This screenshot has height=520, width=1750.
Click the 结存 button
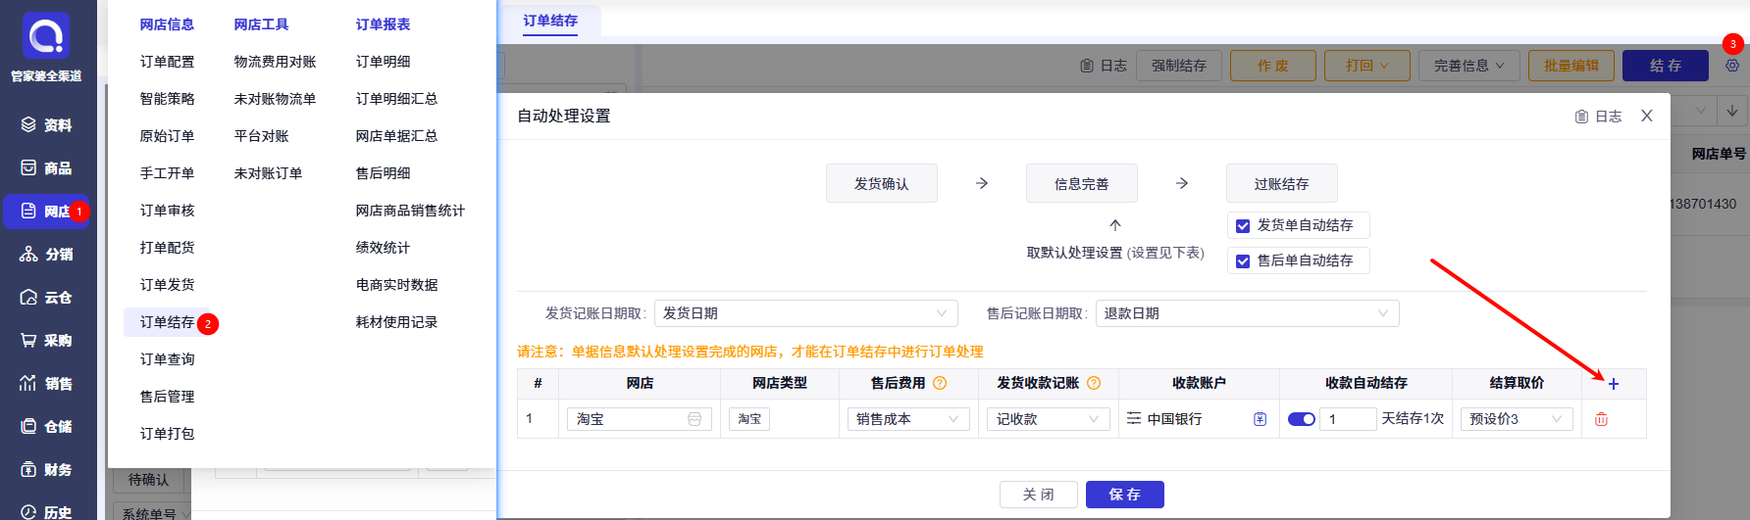(x=1666, y=66)
